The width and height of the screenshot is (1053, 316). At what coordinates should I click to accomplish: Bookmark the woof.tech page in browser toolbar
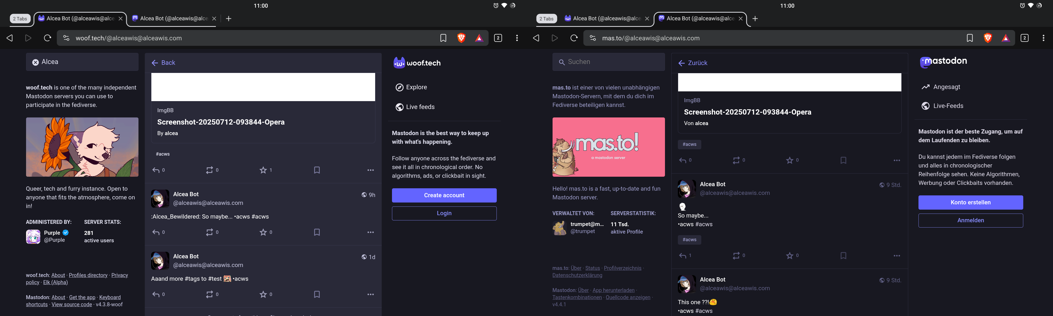pos(443,38)
